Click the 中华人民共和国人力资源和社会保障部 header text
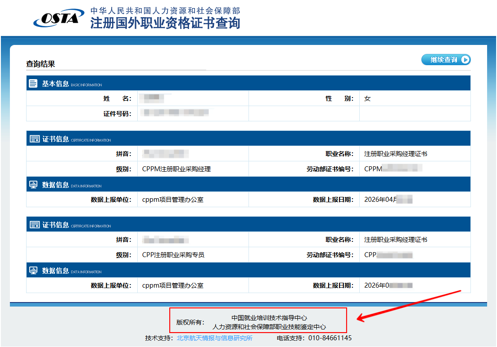This screenshot has height=347, width=497. [x=165, y=10]
